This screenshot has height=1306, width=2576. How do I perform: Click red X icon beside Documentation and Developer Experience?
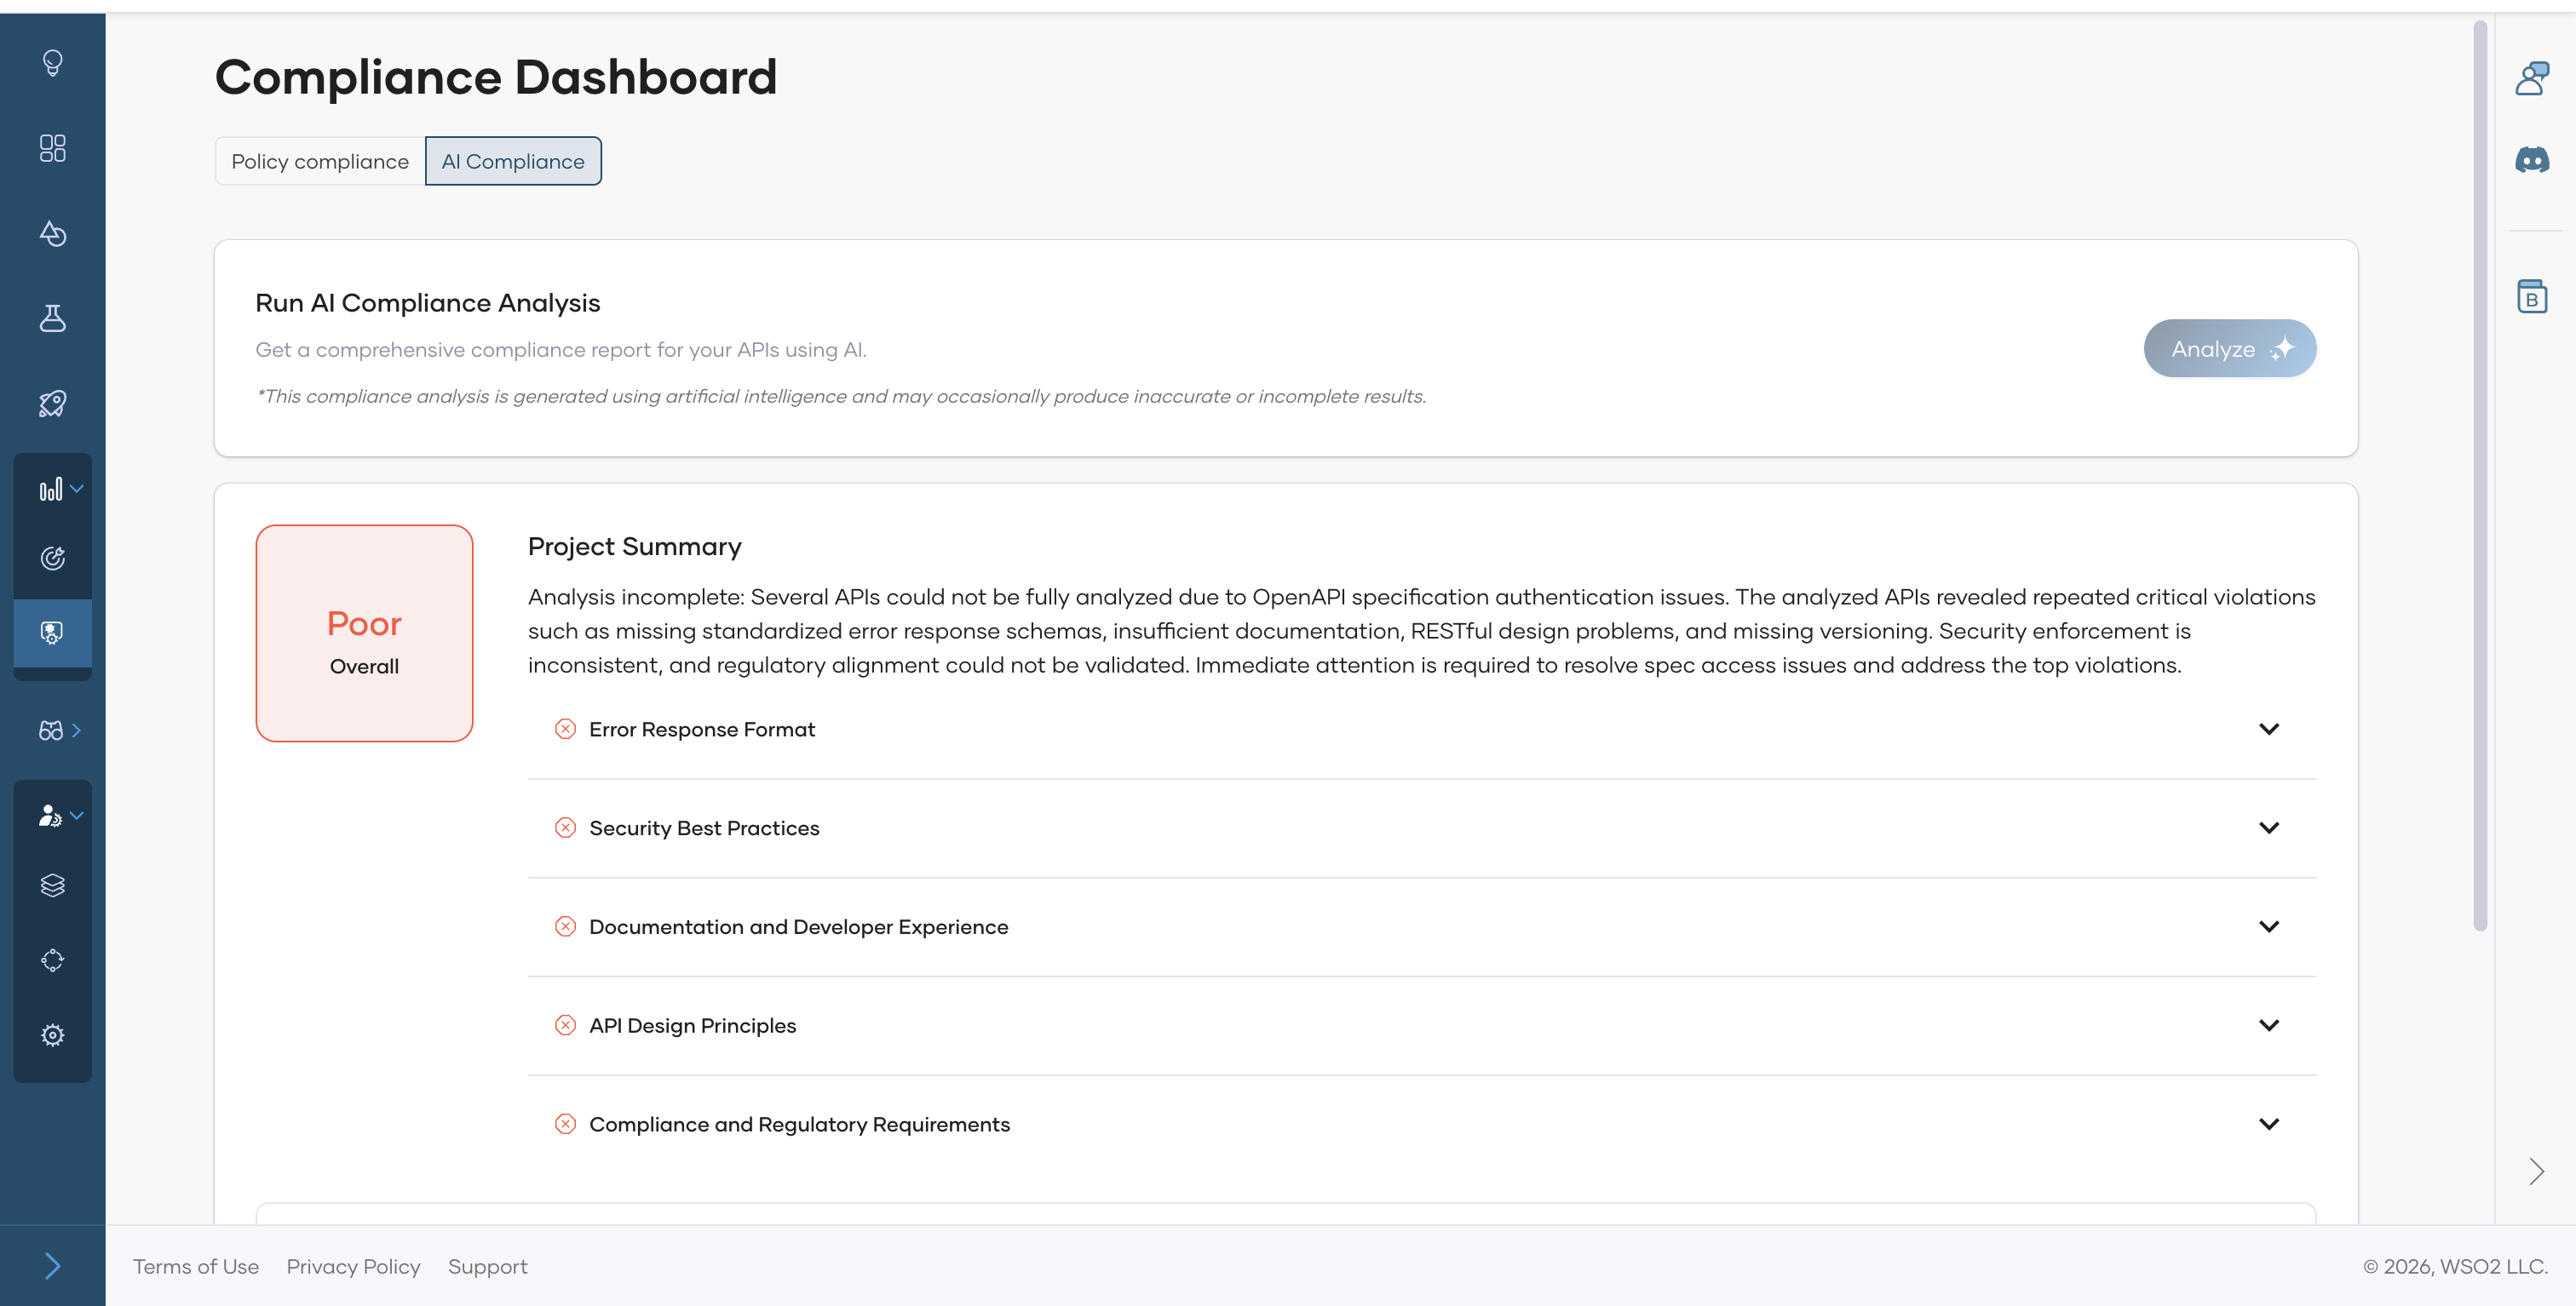[x=565, y=926]
